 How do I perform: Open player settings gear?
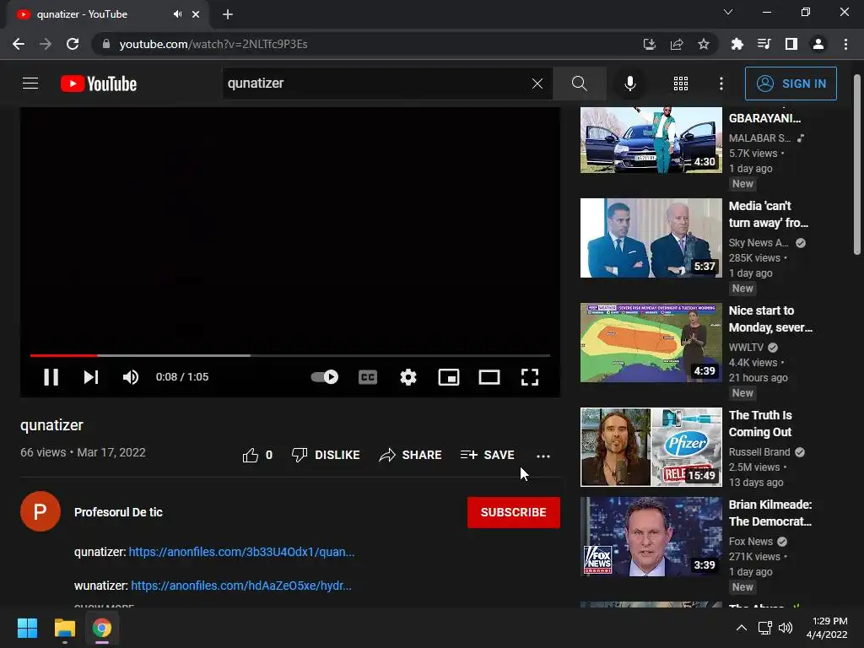click(408, 377)
